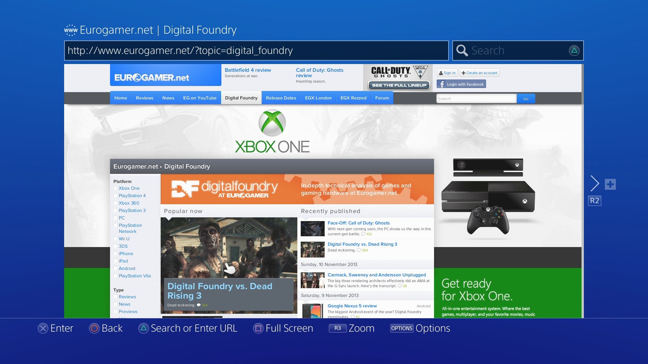
Task: Open Face-Off: Call of Duty: Ghosts article
Action: click(358, 223)
